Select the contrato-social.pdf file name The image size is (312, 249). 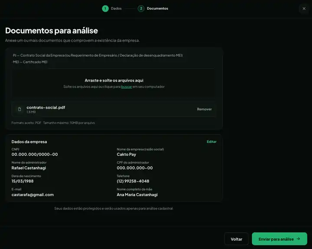click(x=46, y=108)
